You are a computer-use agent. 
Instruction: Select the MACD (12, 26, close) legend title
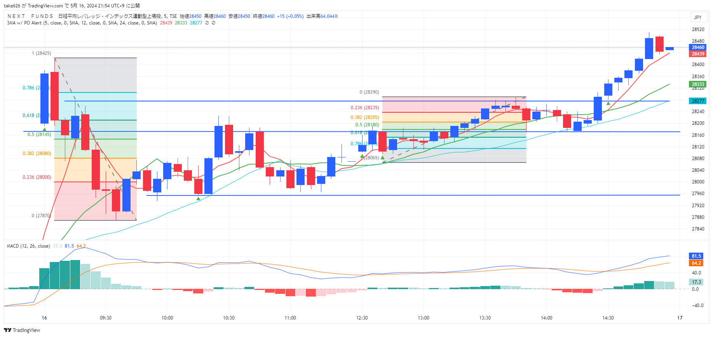click(28, 246)
